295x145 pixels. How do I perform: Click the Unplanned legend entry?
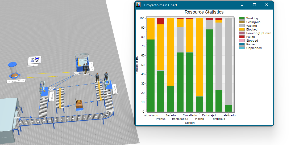click(254, 48)
